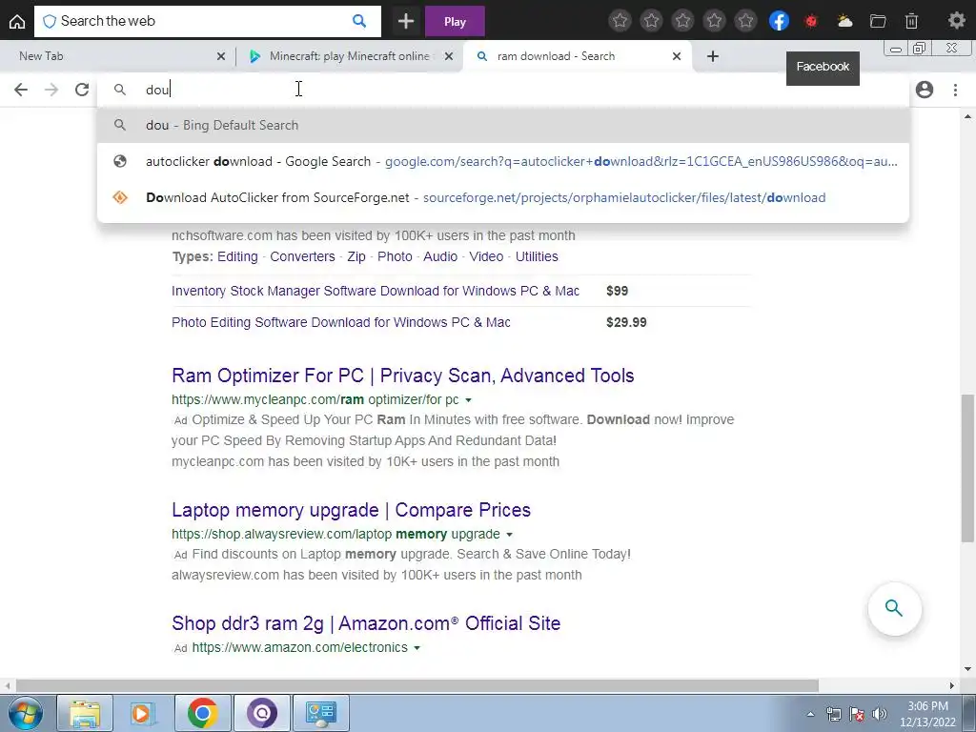
Task: Close the ram download tab
Action: pos(677,56)
